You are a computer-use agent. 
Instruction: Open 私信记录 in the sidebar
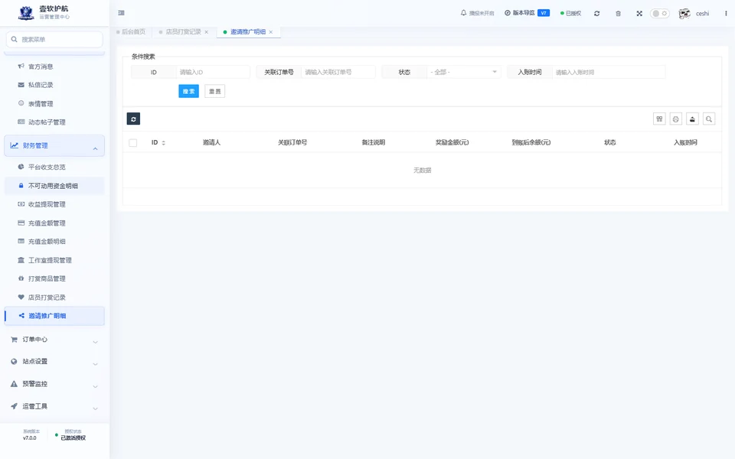tap(54, 85)
